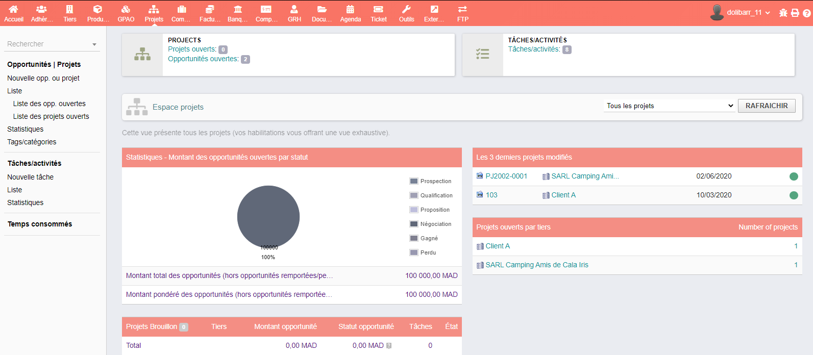Click the user avatar picture

(x=717, y=13)
